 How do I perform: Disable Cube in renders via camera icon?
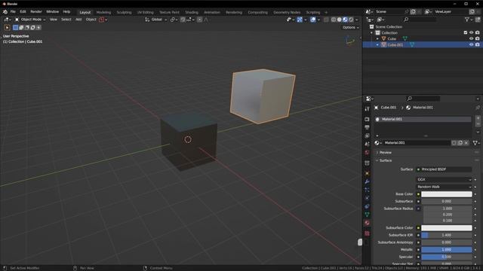477,38
